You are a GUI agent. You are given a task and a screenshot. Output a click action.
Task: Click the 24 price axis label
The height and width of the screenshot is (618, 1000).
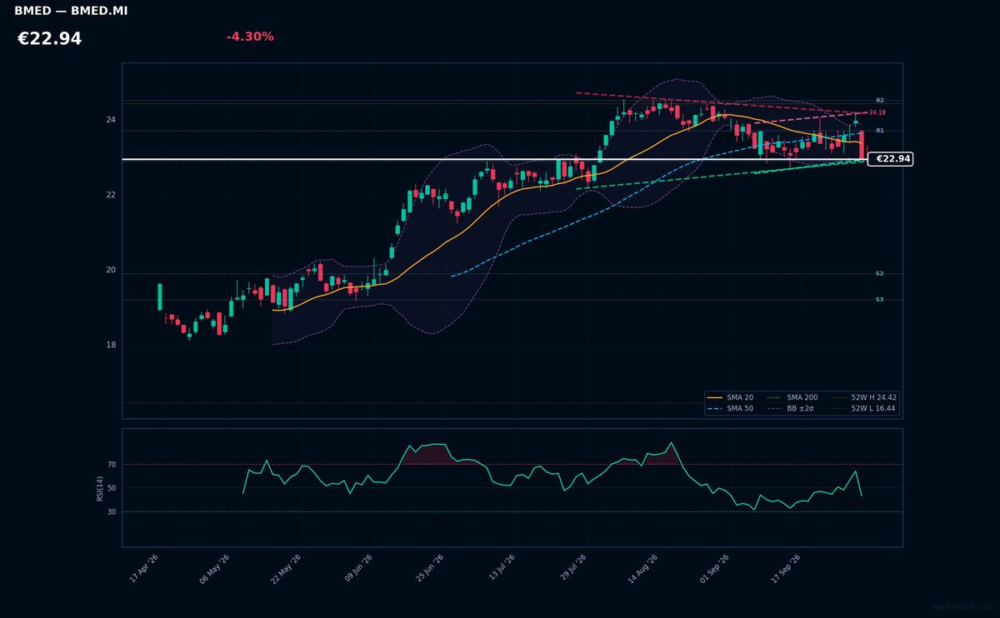pyautogui.click(x=111, y=120)
